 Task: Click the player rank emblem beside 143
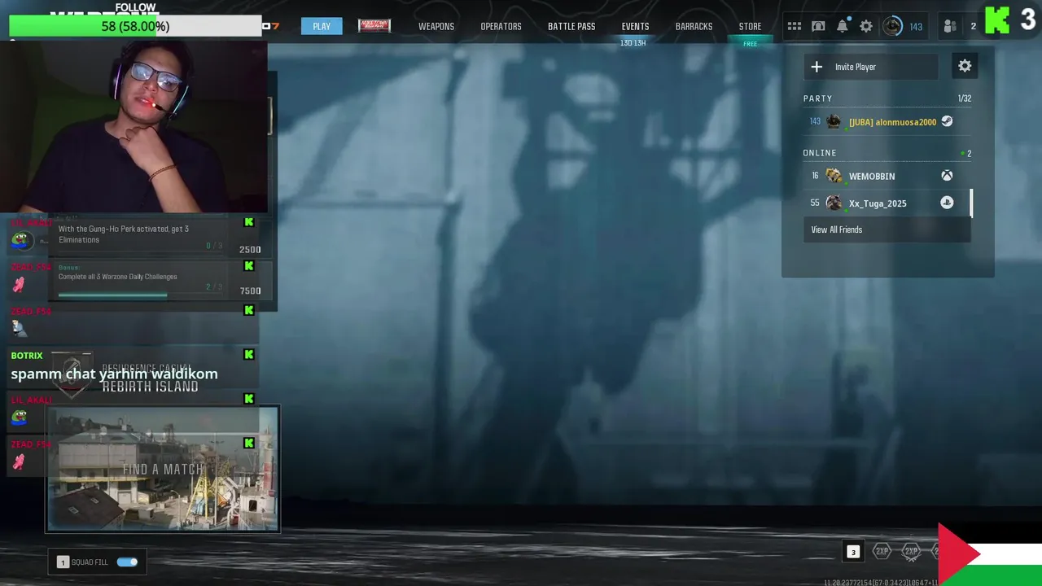[893, 26]
